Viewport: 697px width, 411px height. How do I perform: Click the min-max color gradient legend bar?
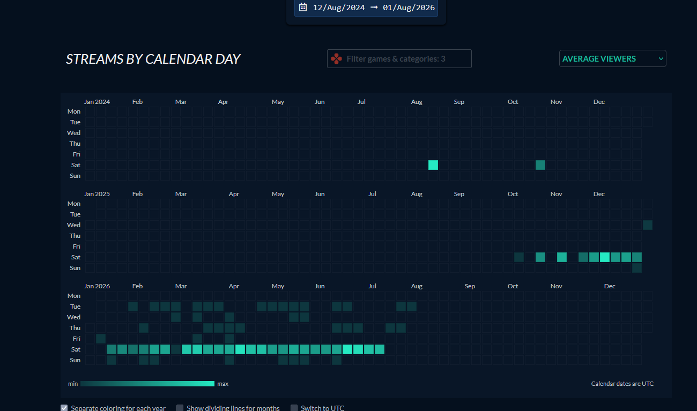pyautogui.click(x=147, y=384)
